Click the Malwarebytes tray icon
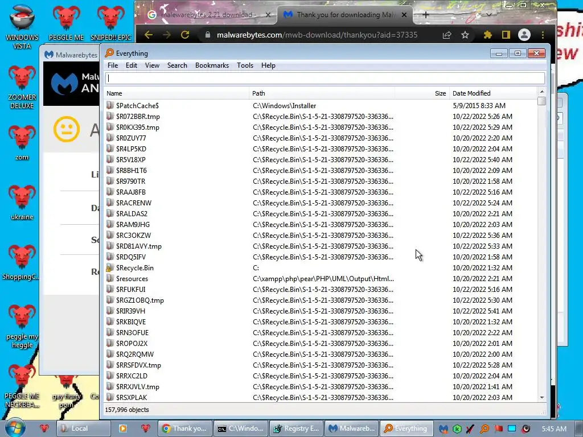583x437 pixels. tap(443, 429)
